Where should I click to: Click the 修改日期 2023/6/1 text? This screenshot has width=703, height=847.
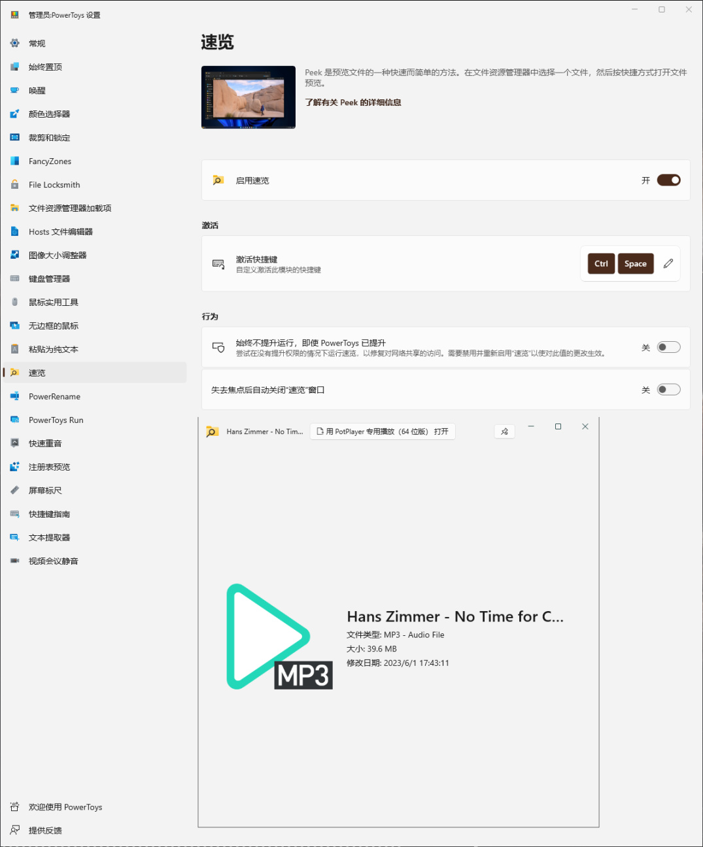[398, 663]
